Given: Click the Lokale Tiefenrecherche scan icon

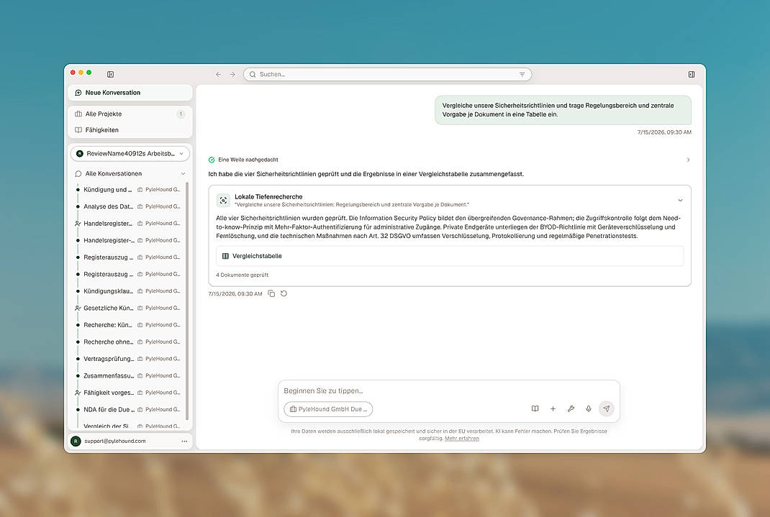Looking at the screenshot, I should pyautogui.click(x=223, y=200).
